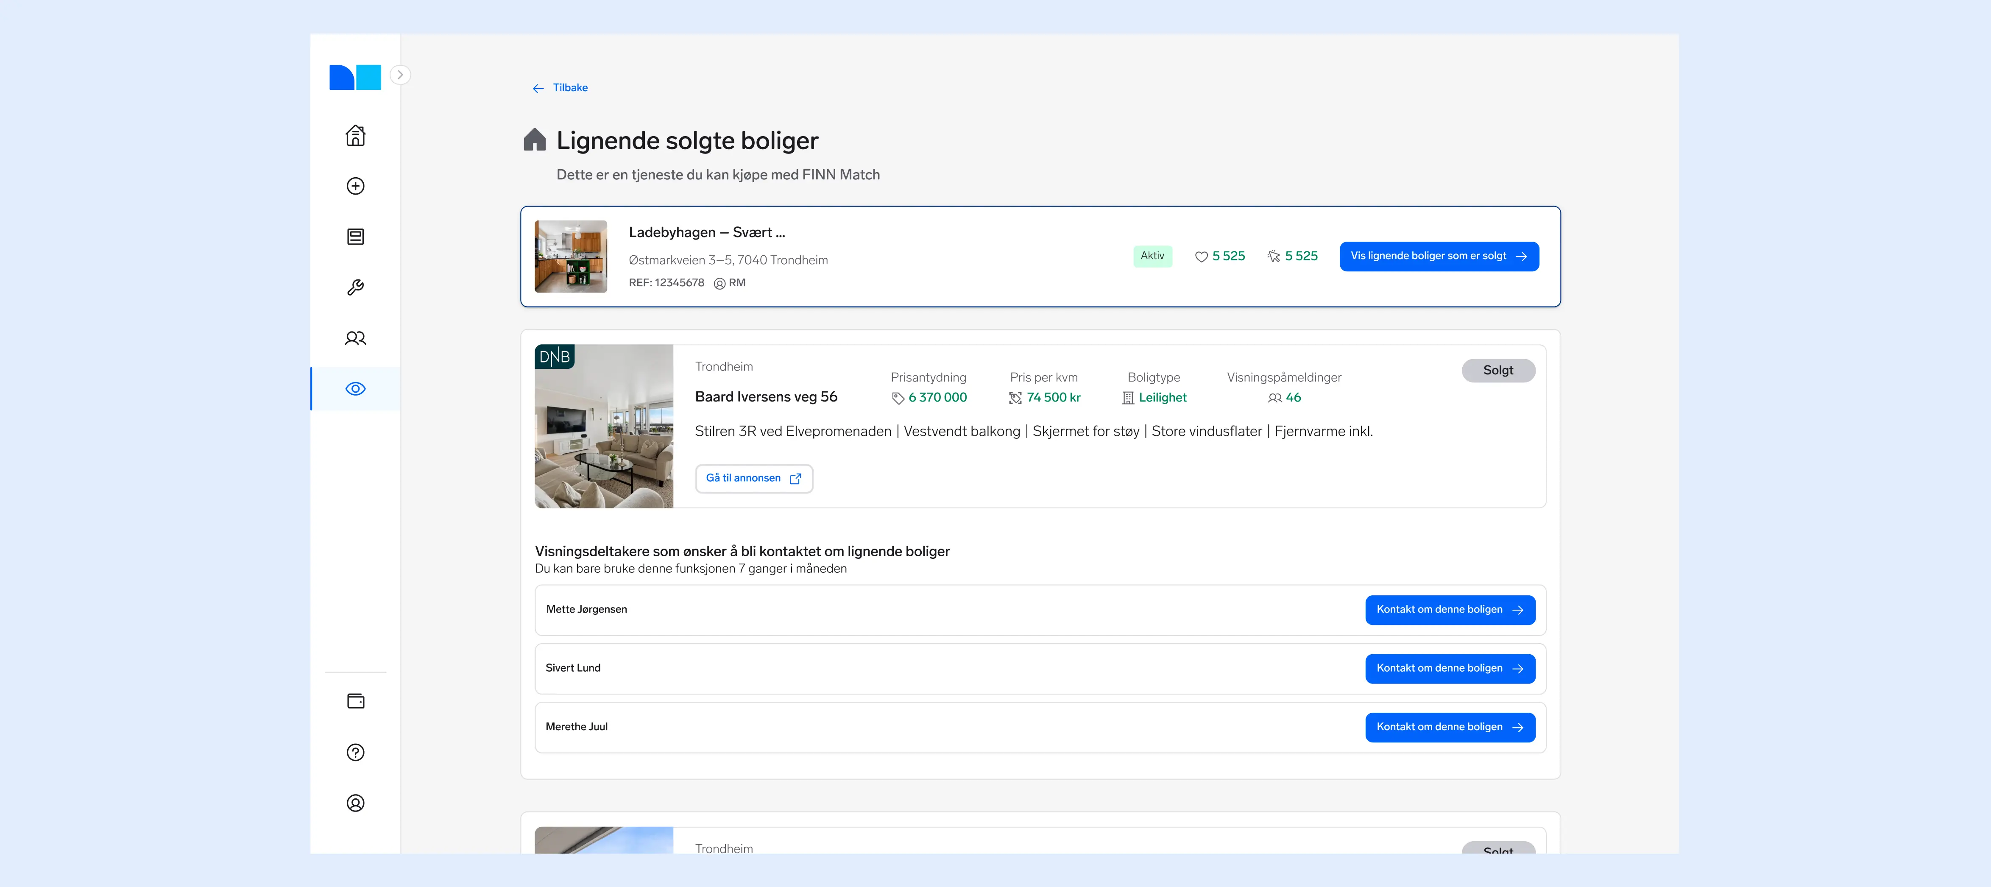Viewport: 1991px width, 887px height.
Task: Click the Aktiv status badge
Action: pos(1152,257)
